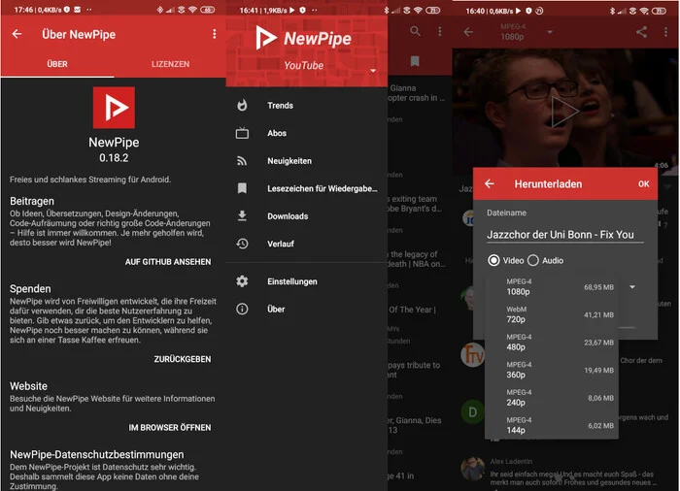Go back from the video player screen
Viewport: 680px width, 491px height.
tap(468, 32)
